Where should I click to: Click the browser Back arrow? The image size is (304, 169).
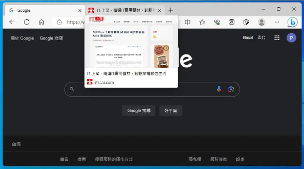[x=12, y=22]
